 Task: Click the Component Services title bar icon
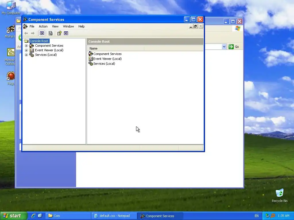pos(25,19)
